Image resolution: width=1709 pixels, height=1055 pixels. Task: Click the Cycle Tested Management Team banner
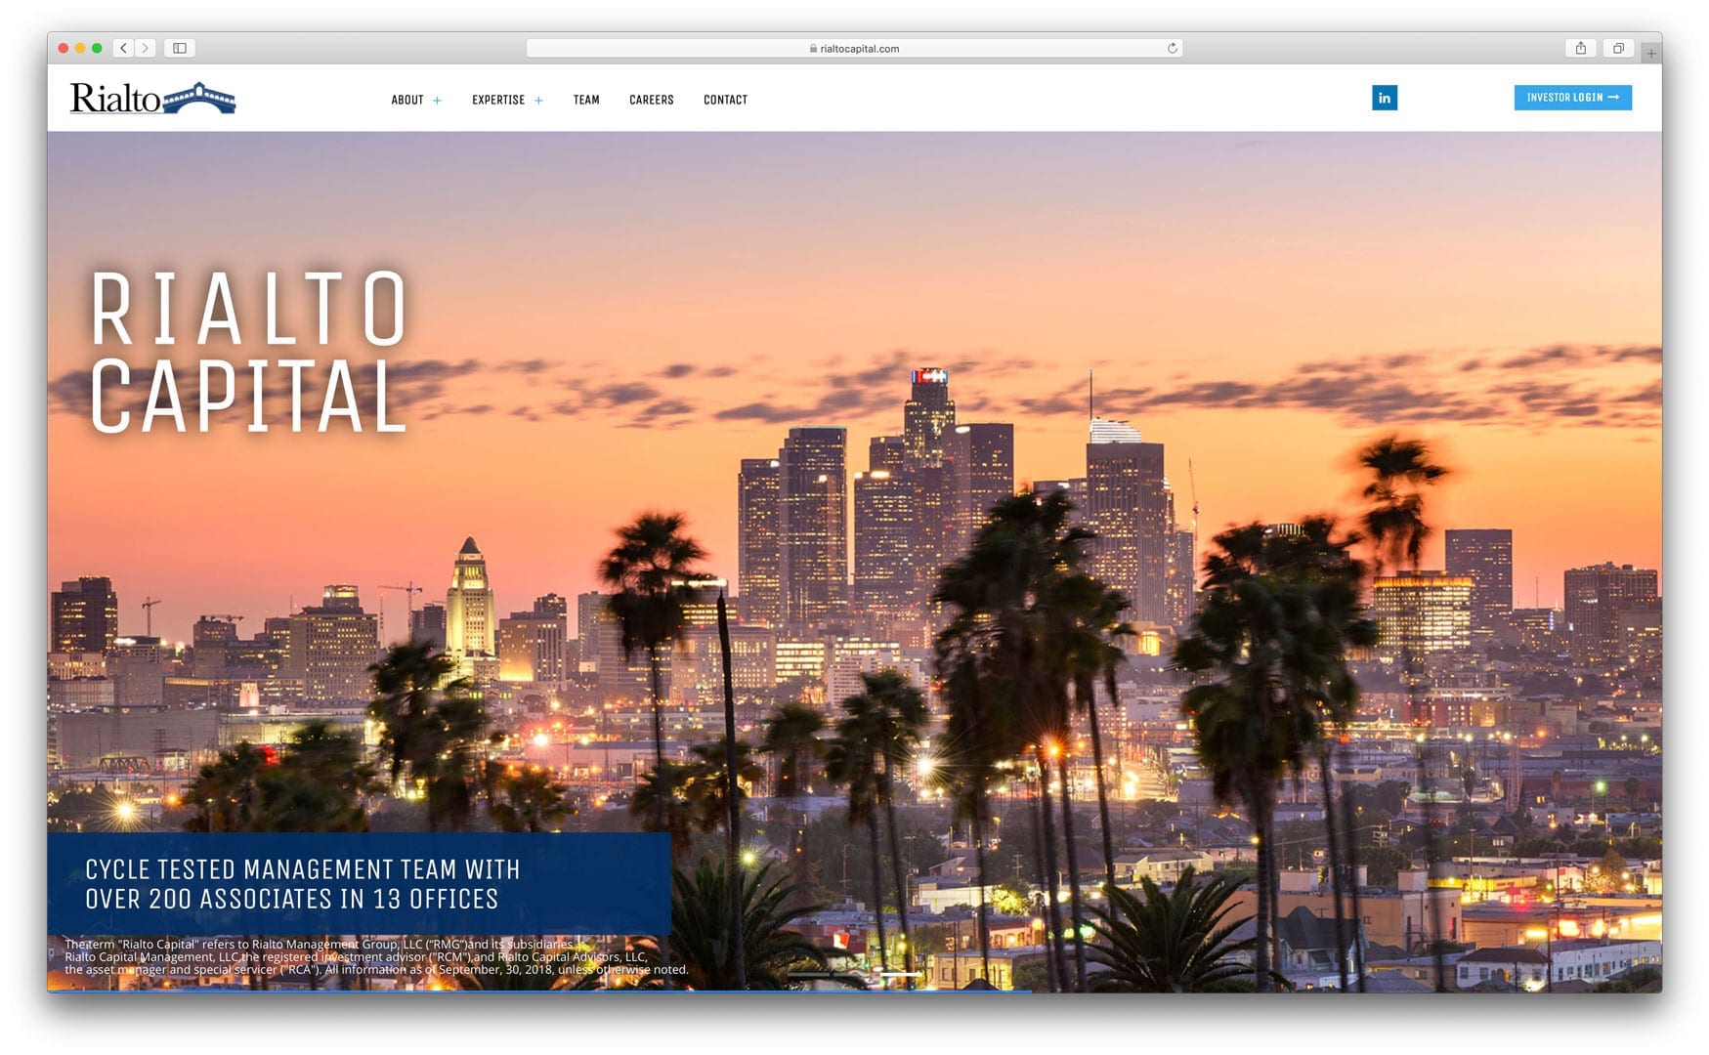(359, 884)
